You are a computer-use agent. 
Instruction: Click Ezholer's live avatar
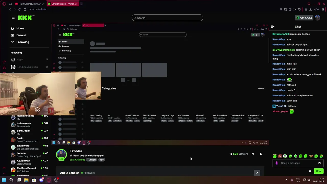tap(61, 155)
